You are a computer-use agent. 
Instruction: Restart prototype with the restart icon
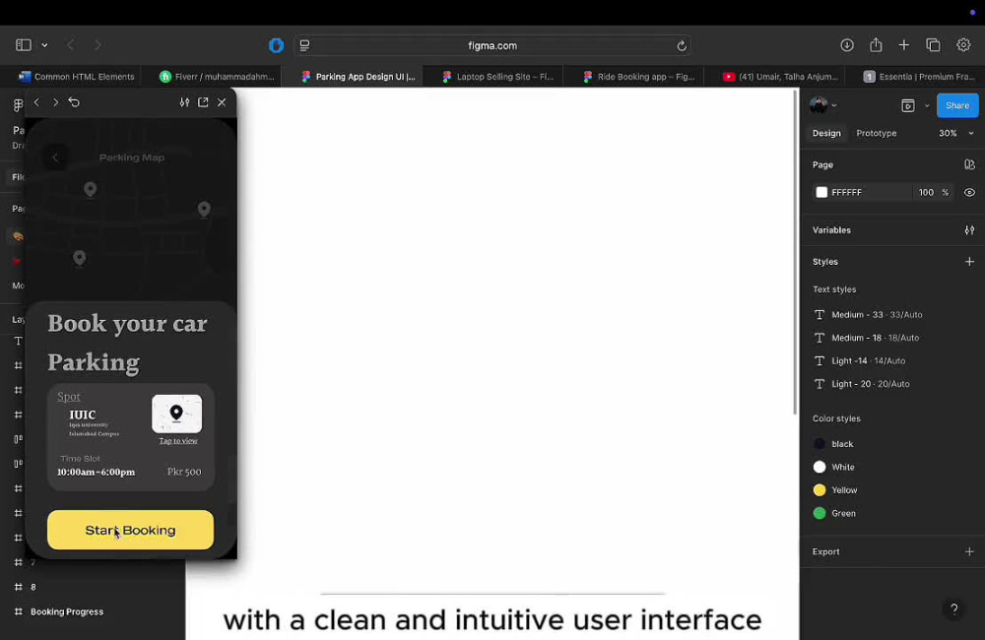(74, 102)
